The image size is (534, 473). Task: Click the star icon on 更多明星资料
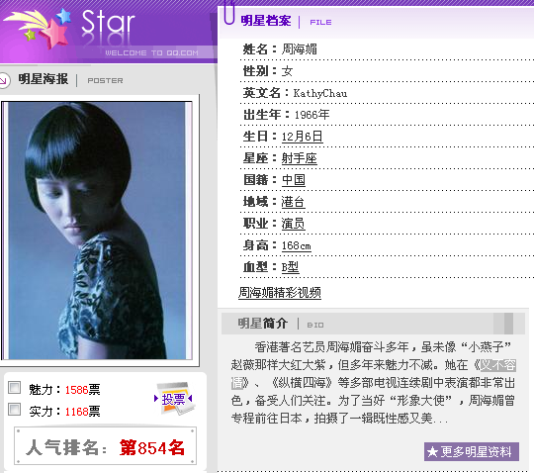[432, 452]
